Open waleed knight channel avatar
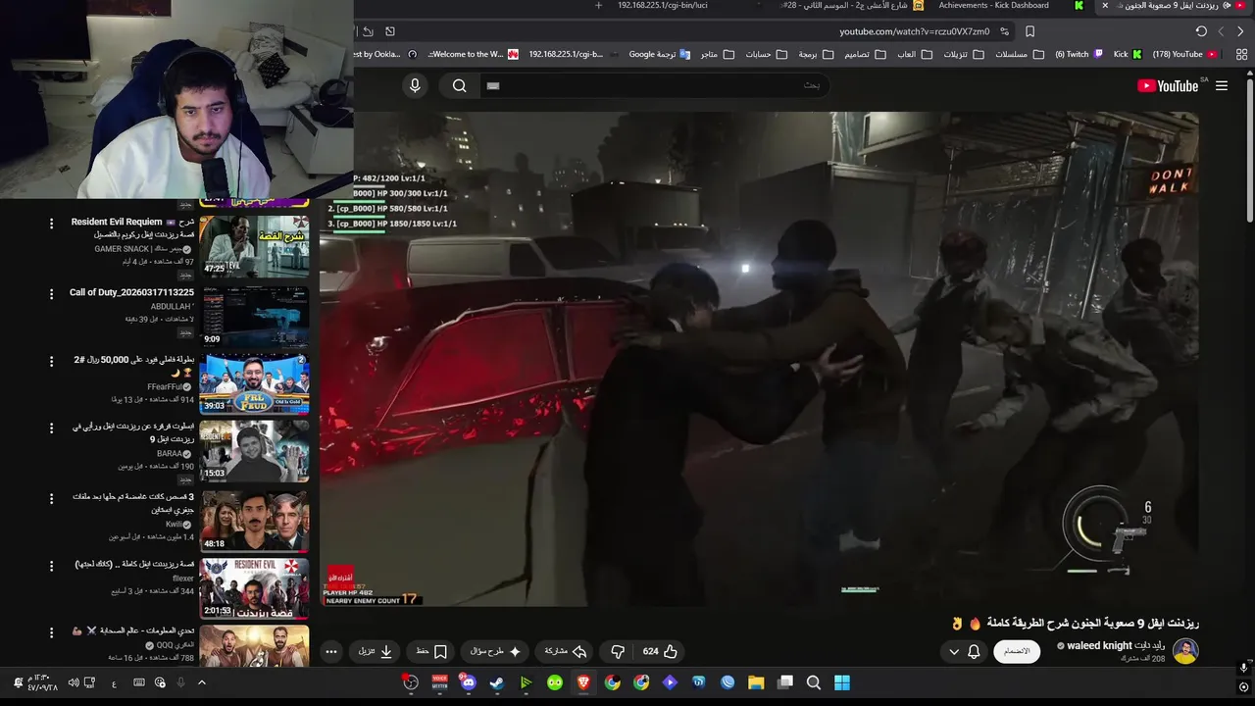 tap(1185, 651)
